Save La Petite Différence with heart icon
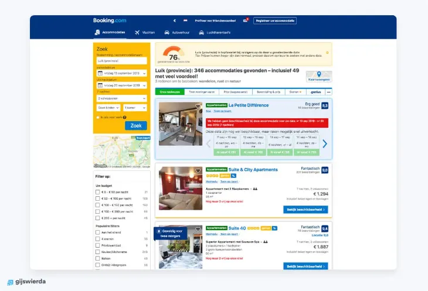The width and height of the screenshot is (428, 291). [x=198, y=106]
